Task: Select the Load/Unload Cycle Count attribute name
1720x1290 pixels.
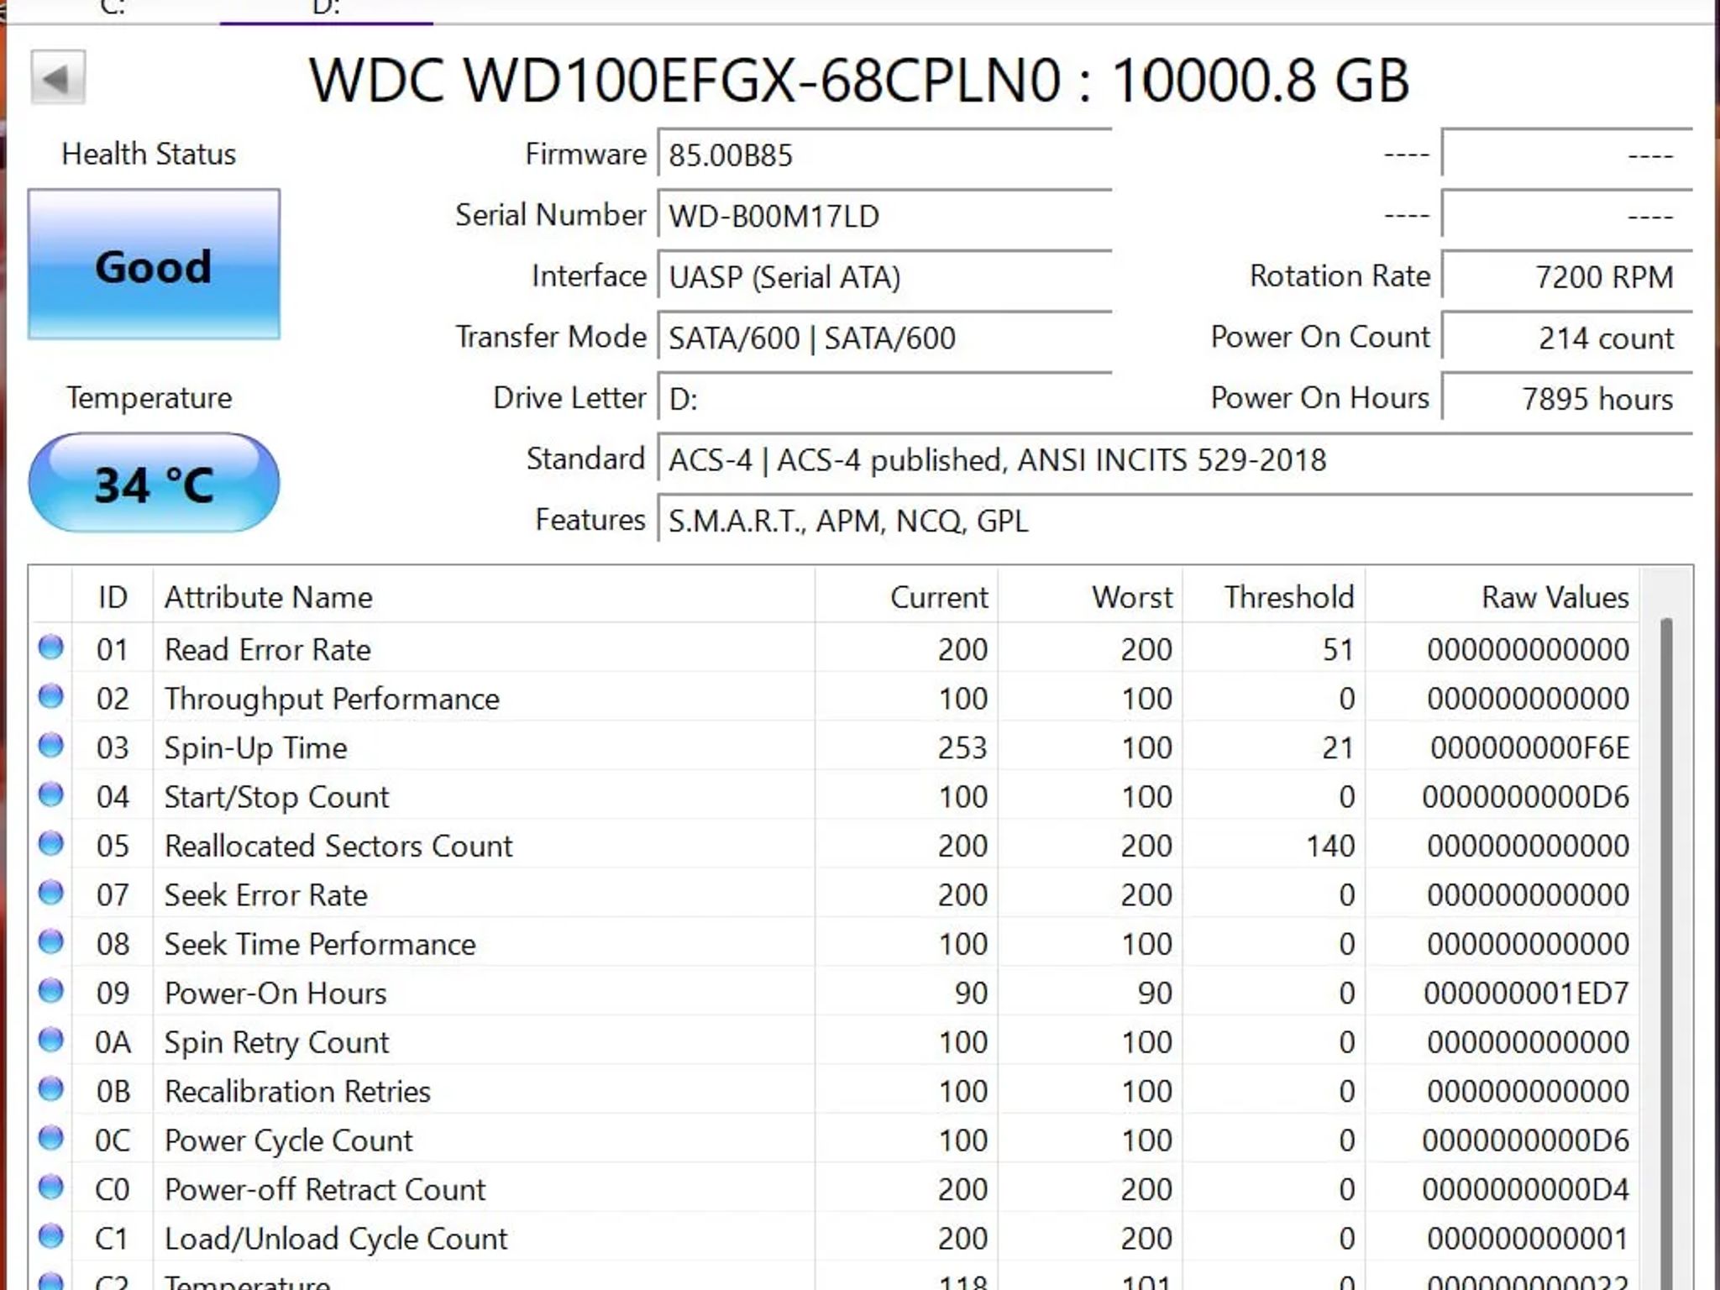Action: pyautogui.click(x=336, y=1239)
